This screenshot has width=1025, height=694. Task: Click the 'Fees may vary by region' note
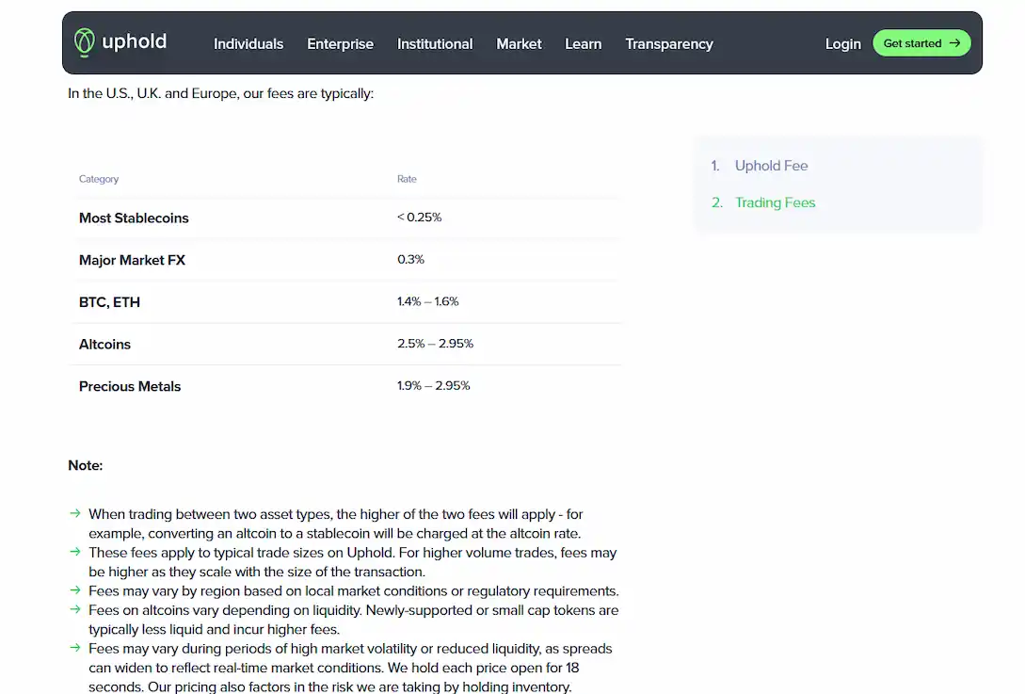pyautogui.click(x=354, y=590)
